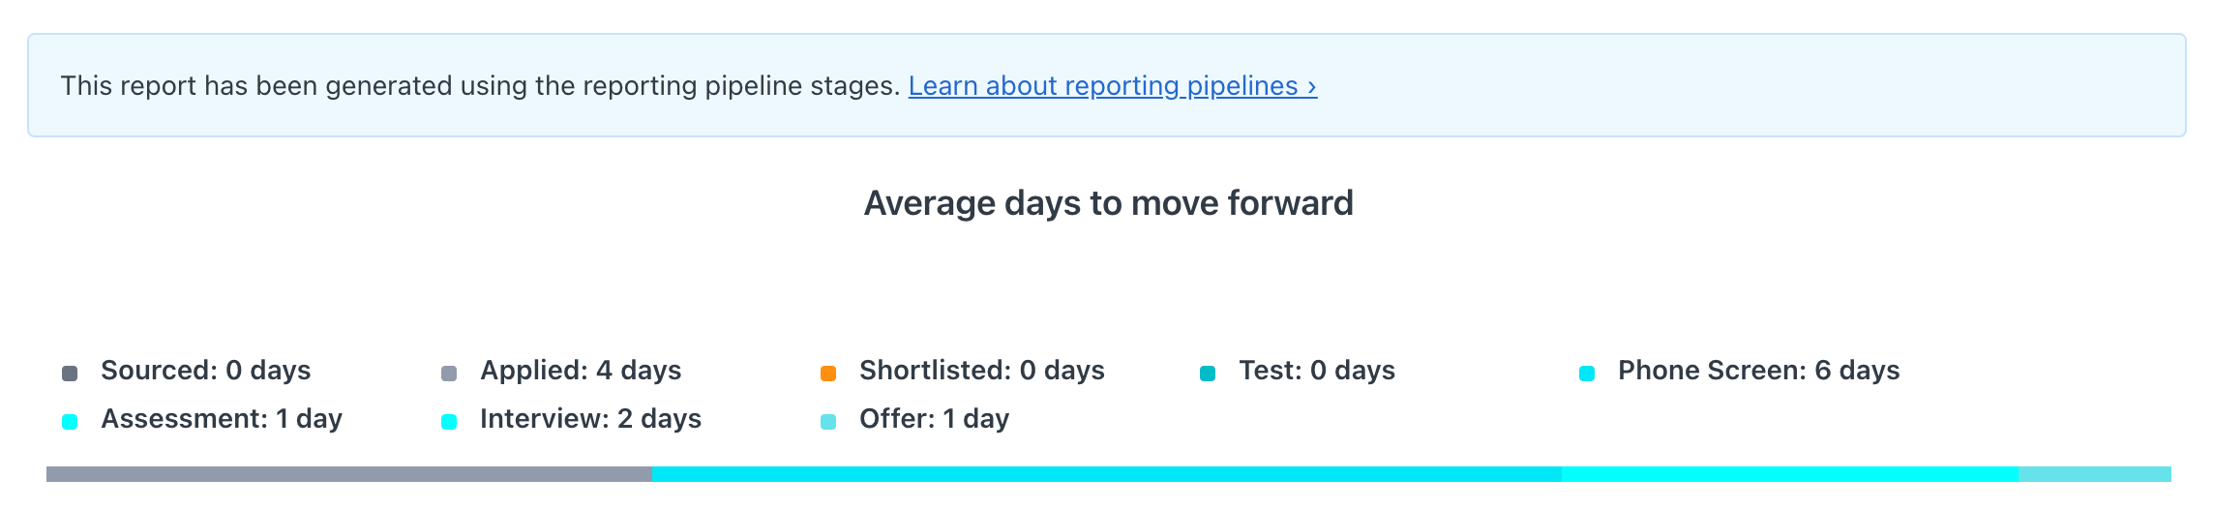2214x509 pixels.
Task: Click the Offer light teal legend swatch
Action: click(828, 422)
